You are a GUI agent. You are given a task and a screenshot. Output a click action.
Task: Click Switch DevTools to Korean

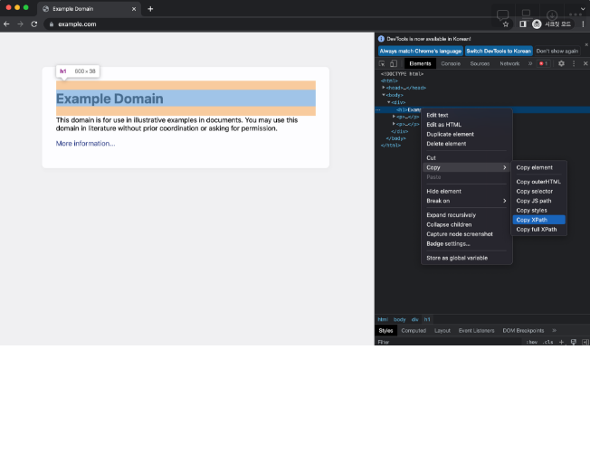[x=499, y=52]
